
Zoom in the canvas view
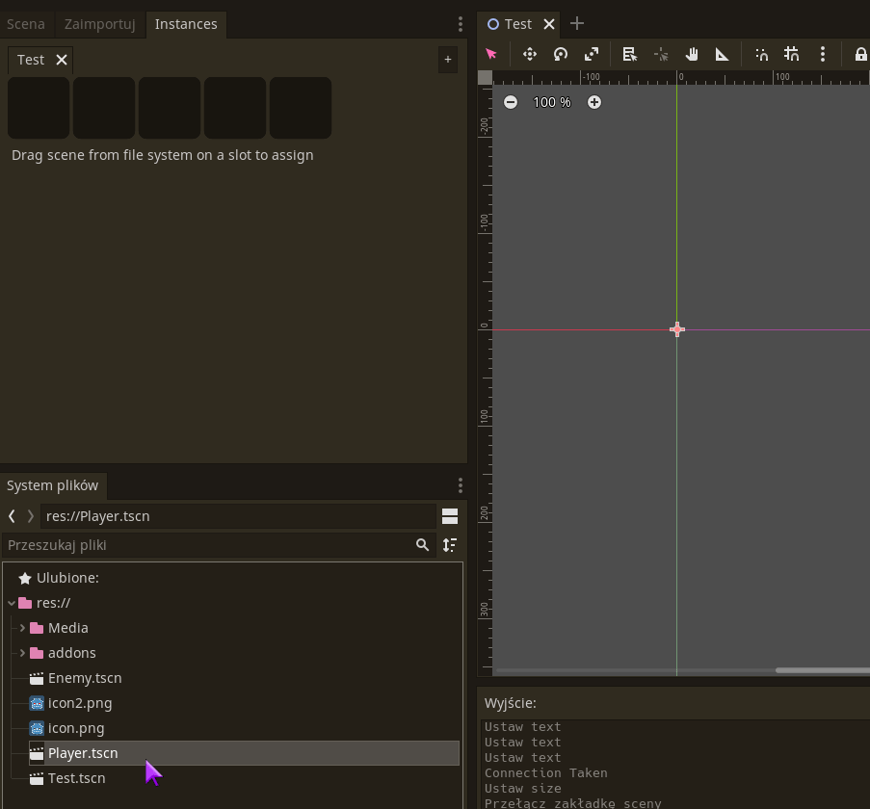coord(594,102)
